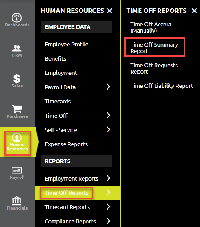Open Time Off Accrual (Manually) link
The width and height of the screenshot is (200, 227).
[x=152, y=27]
